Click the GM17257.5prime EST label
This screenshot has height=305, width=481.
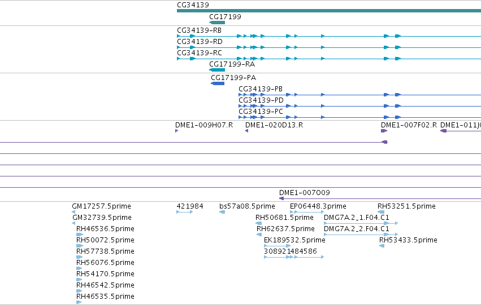[102, 206]
